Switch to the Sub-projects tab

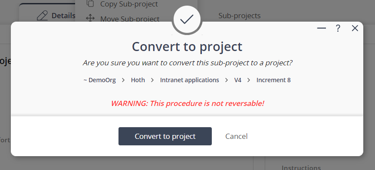click(240, 16)
